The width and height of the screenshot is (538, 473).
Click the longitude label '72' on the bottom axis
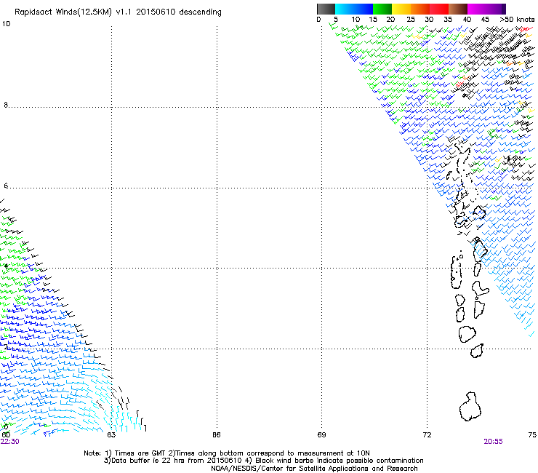[x=427, y=435]
